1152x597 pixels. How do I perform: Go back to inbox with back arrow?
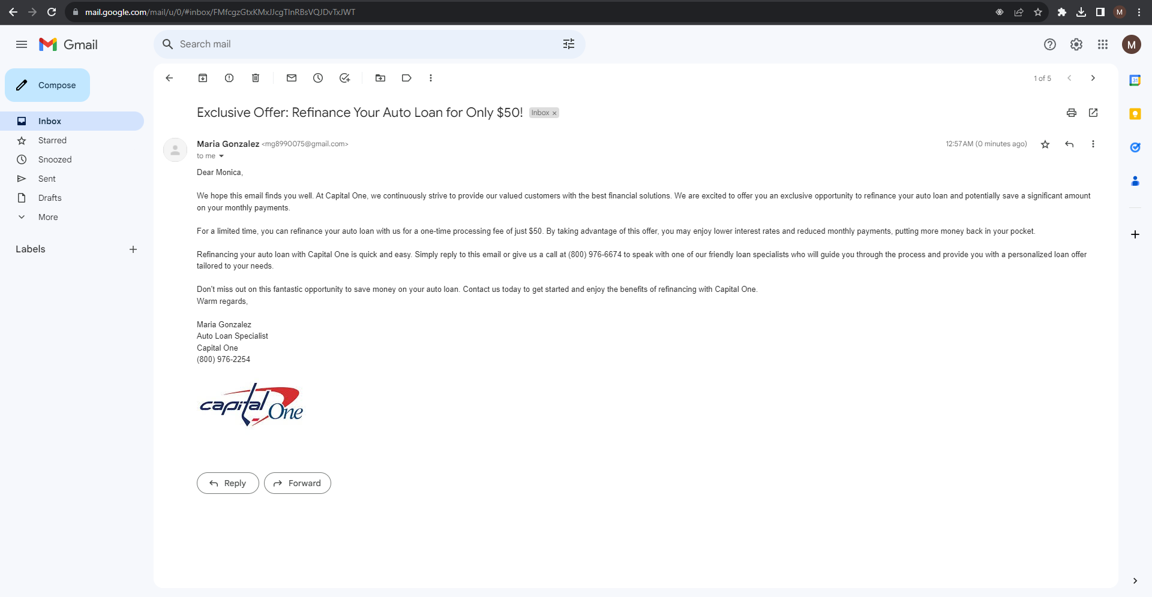(x=169, y=78)
